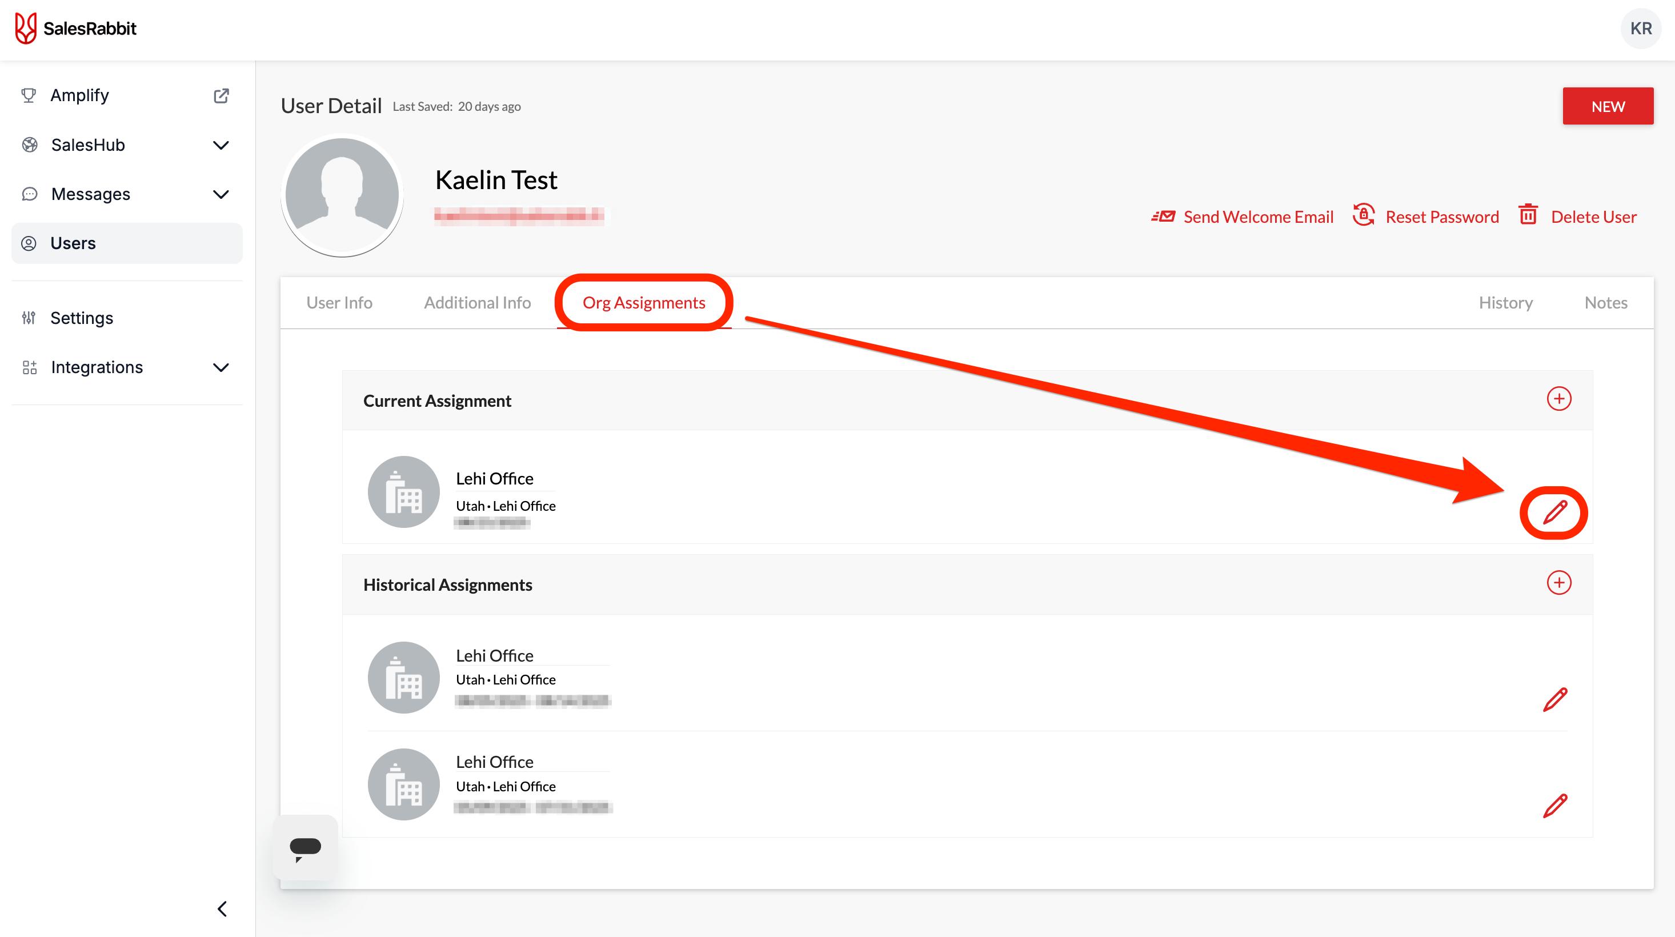1675x937 pixels.
Task: Open Amplify external link icon
Action: tap(221, 95)
